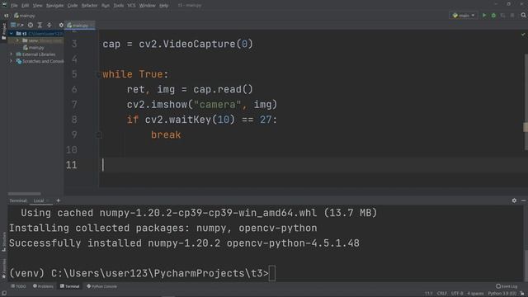Image resolution: width=528 pixels, height=297 pixels.
Task: Click line number 11 in the gutter
Action: point(72,165)
